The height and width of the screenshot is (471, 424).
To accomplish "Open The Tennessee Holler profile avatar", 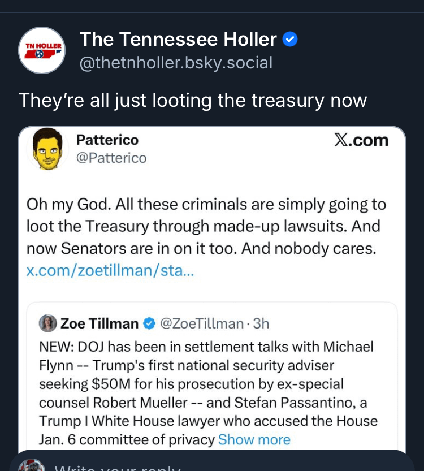I will [x=41, y=50].
